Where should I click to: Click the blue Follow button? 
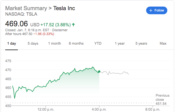[x=157, y=10]
